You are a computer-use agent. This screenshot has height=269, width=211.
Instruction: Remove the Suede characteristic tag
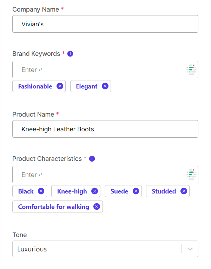pyautogui.click(x=136, y=191)
